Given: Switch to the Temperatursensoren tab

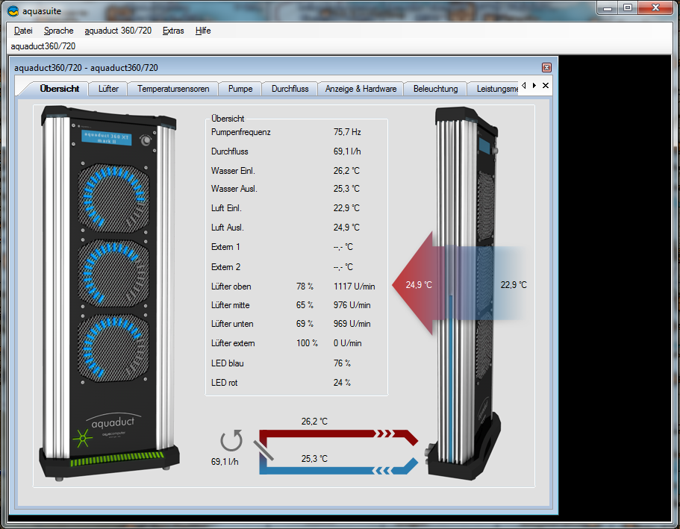Looking at the screenshot, I should click(173, 89).
